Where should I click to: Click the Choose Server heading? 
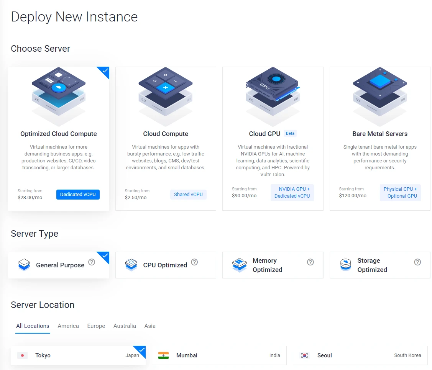pos(41,49)
